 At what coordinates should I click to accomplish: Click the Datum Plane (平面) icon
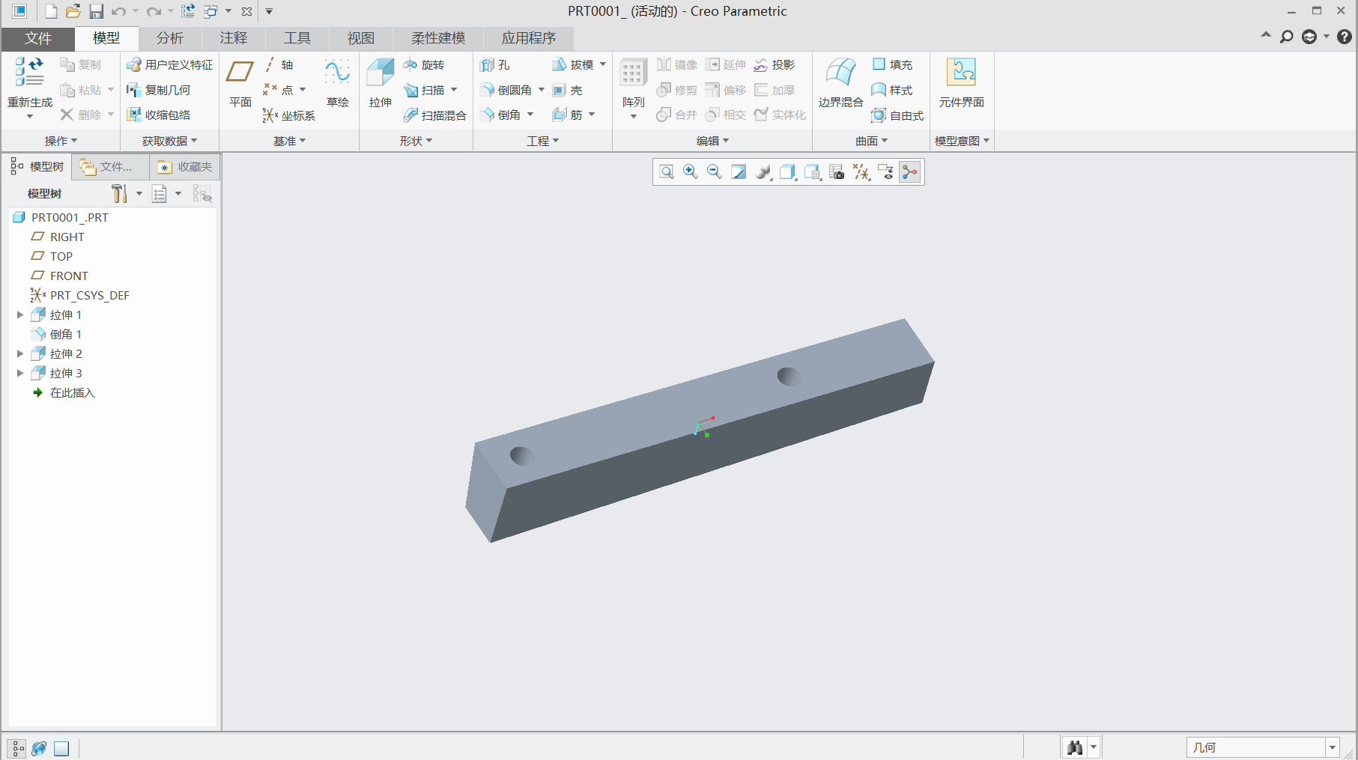[x=240, y=73]
